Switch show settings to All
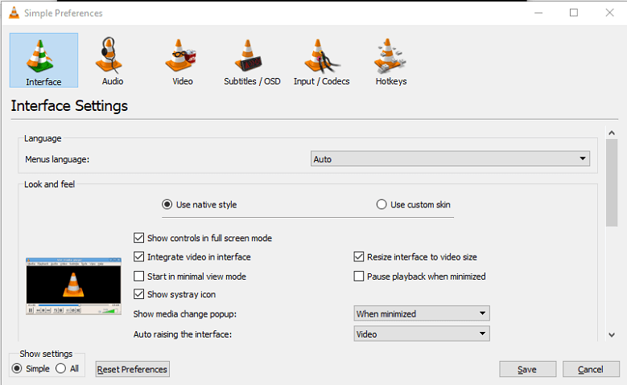The image size is (627, 385). click(61, 368)
